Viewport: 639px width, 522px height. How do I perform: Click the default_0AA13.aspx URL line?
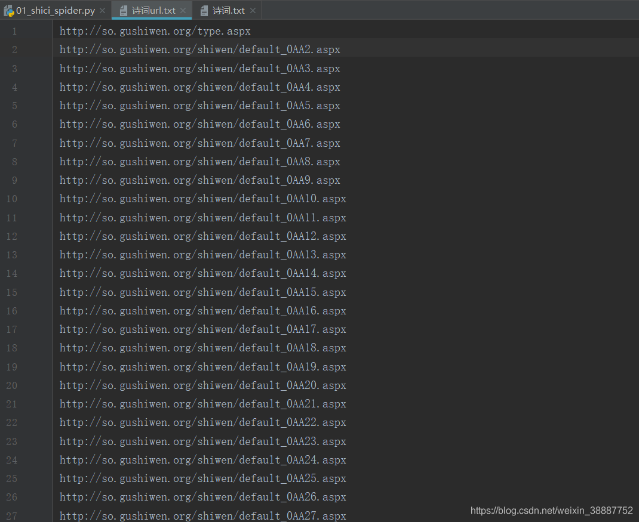pos(203,255)
